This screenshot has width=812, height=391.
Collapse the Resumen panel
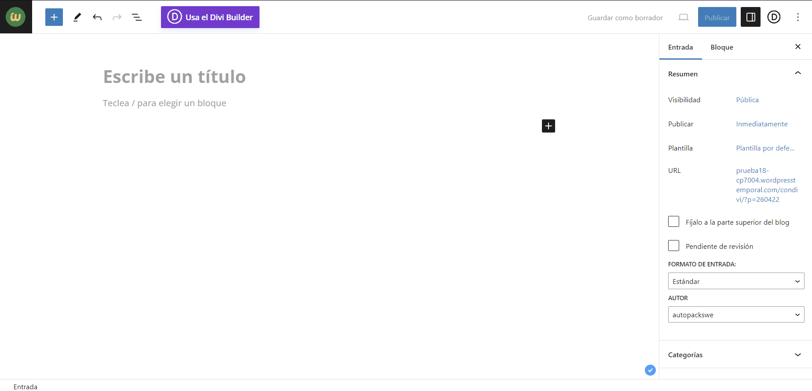pyautogui.click(x=797, y=73)
